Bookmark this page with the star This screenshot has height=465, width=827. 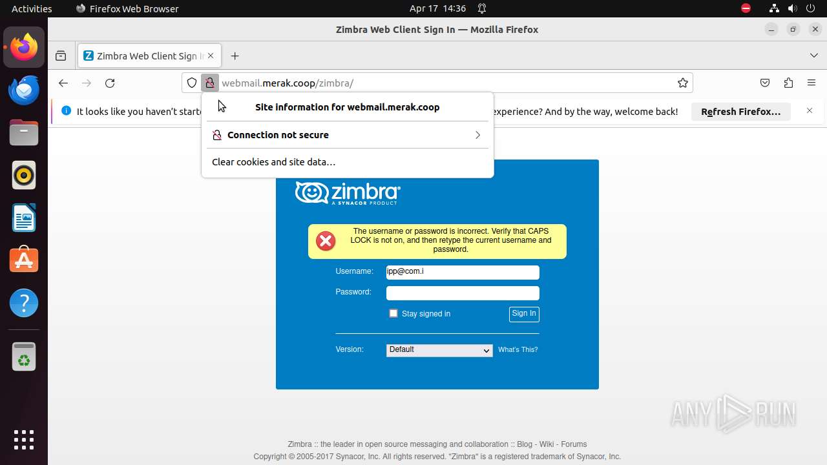(682, 83)
